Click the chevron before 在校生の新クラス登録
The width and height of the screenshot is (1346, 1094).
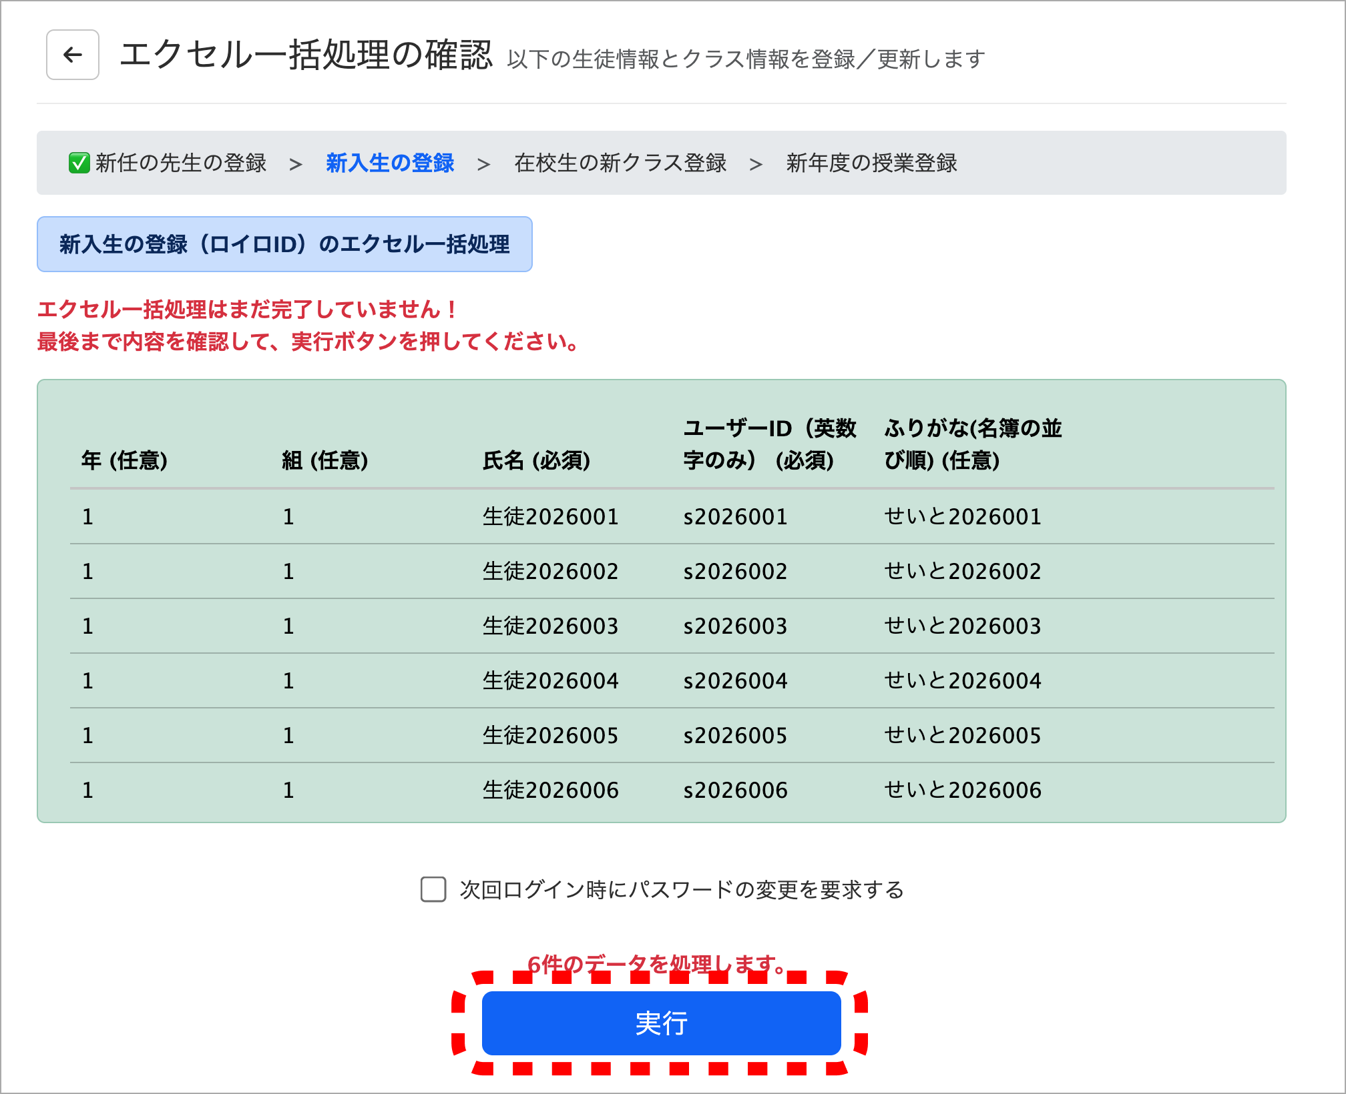483,164
